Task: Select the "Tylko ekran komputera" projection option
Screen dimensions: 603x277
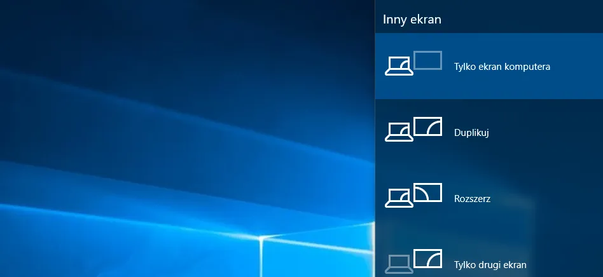Action: 489,66
